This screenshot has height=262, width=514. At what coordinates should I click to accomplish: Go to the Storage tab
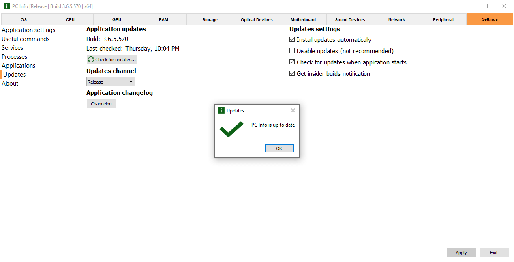[210, 19]
